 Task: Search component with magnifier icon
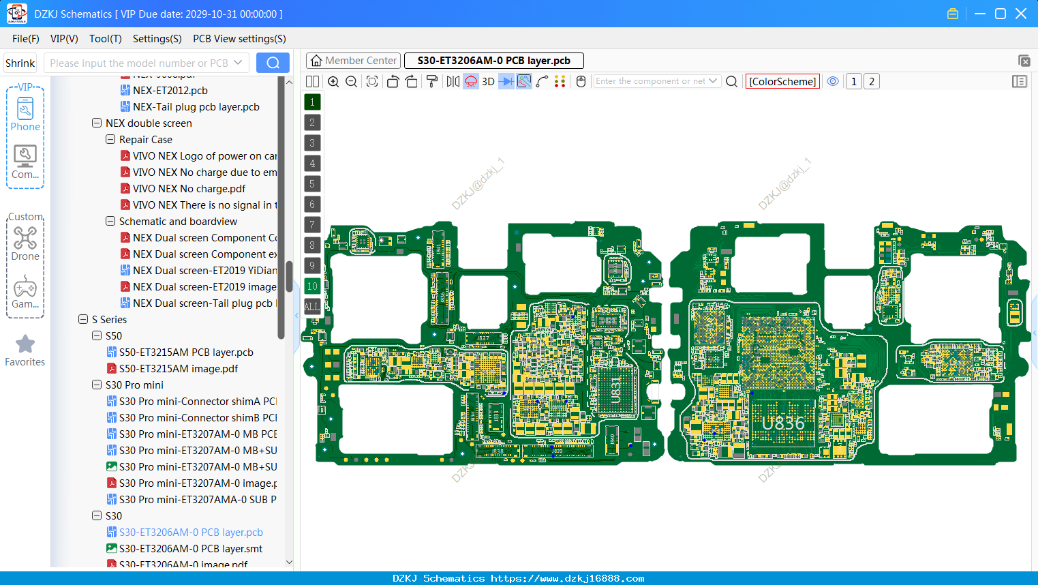point(732,81)
